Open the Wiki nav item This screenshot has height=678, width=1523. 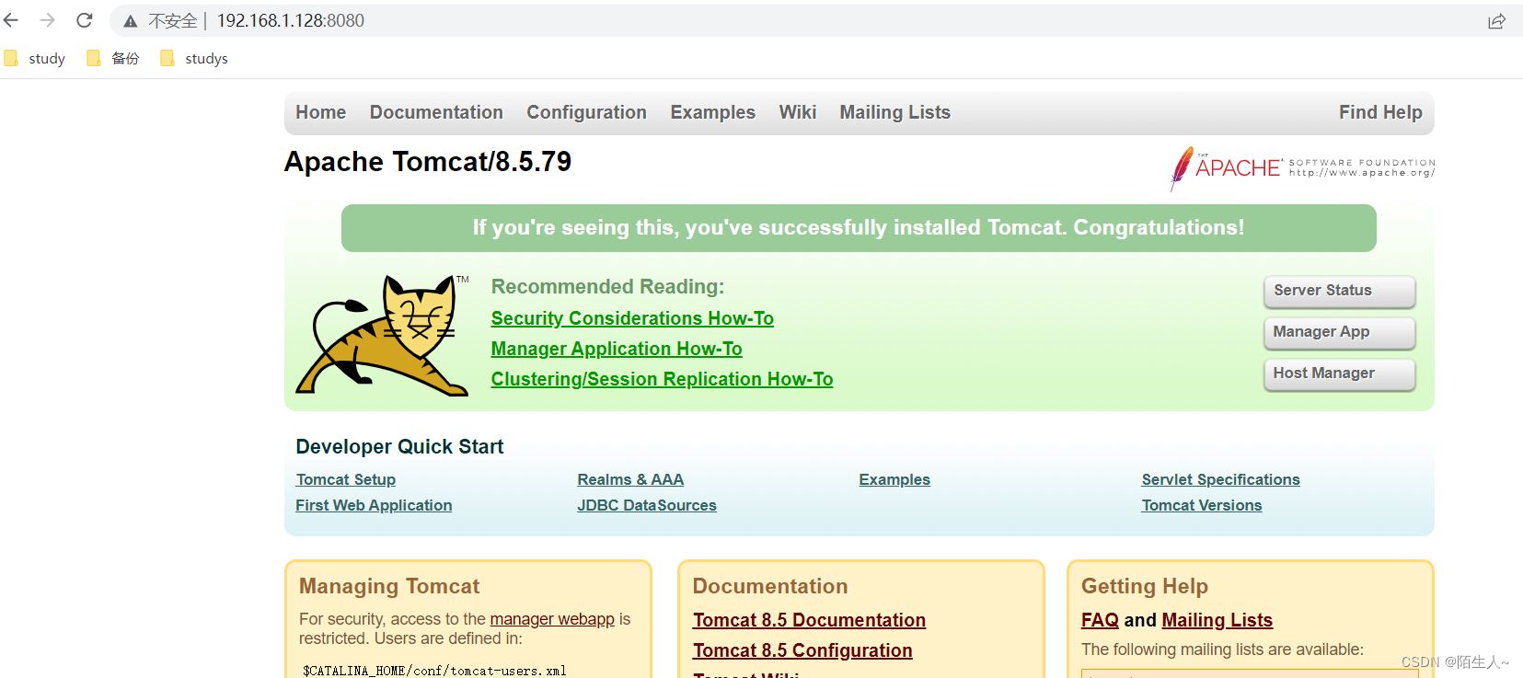pyautogui.click(x=798, y=112)
